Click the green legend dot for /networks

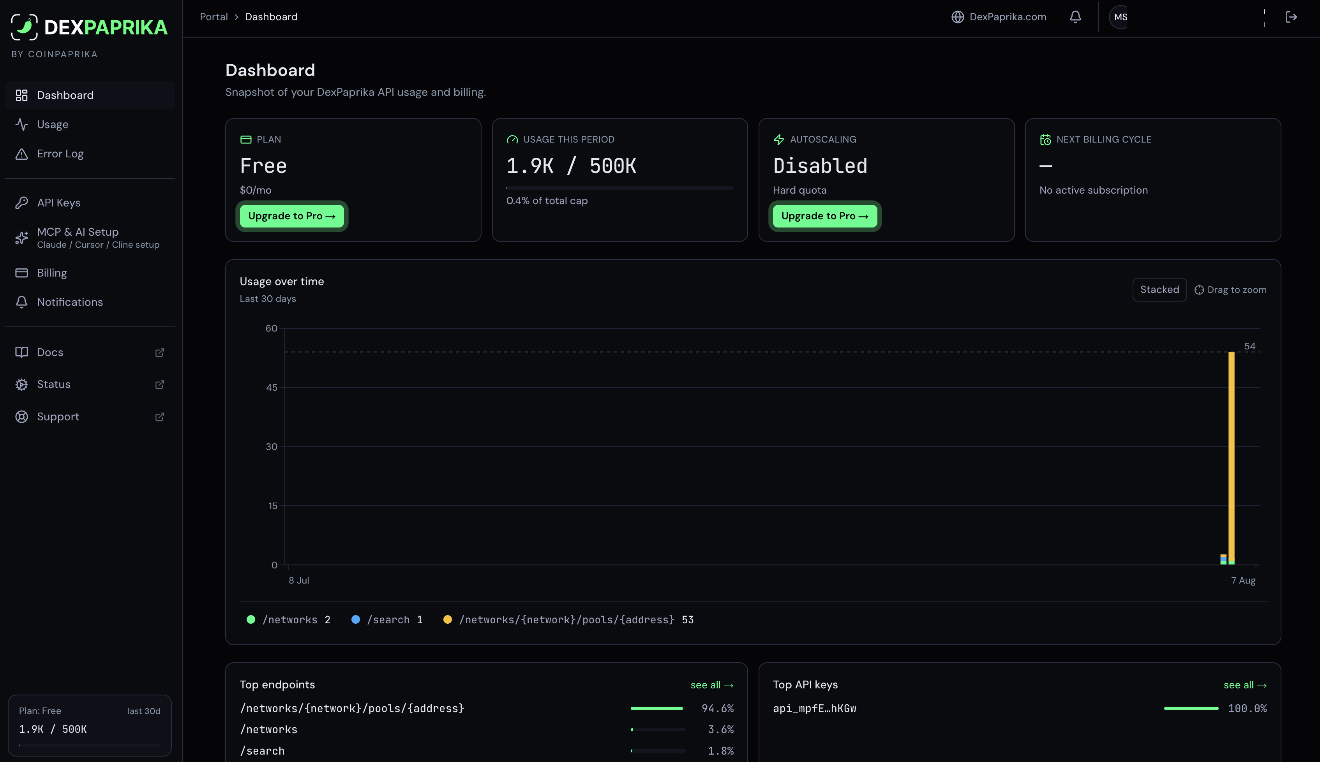pos(251,620)
